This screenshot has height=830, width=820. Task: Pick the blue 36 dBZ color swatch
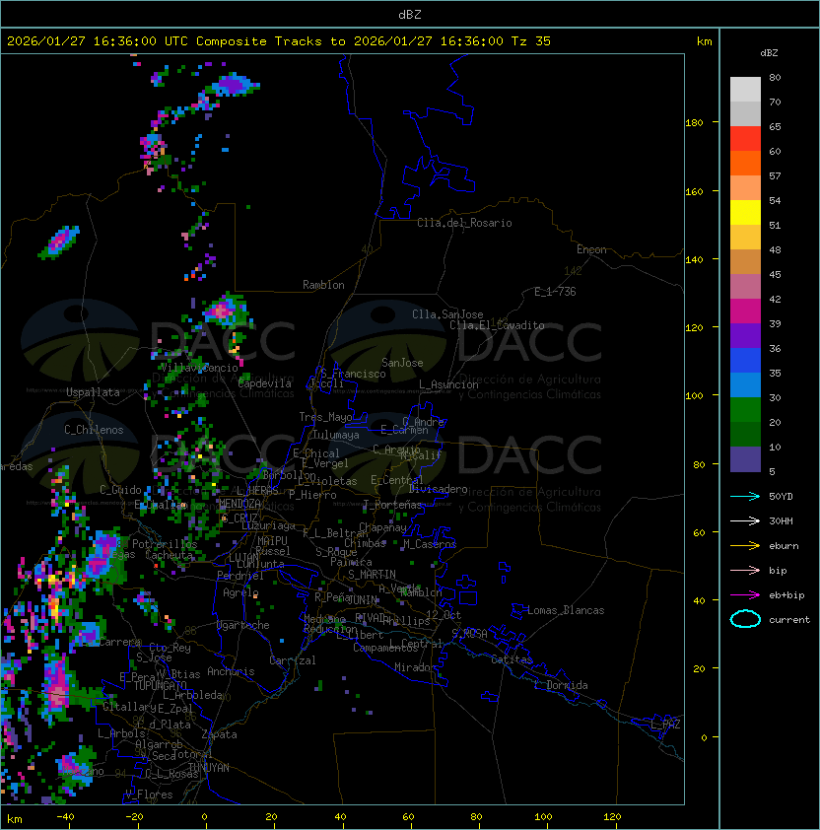click(x=745, y=361)
